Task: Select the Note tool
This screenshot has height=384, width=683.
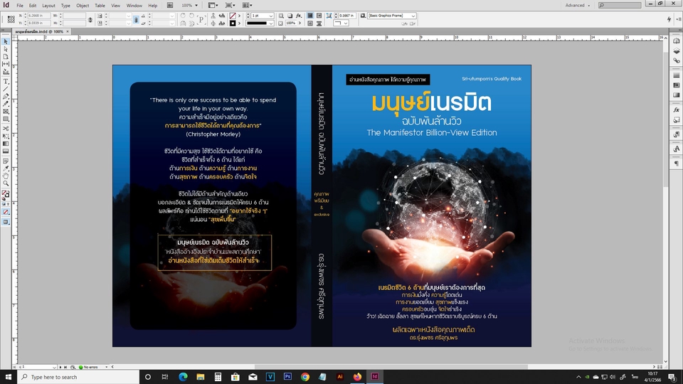Action: [6, 161]
